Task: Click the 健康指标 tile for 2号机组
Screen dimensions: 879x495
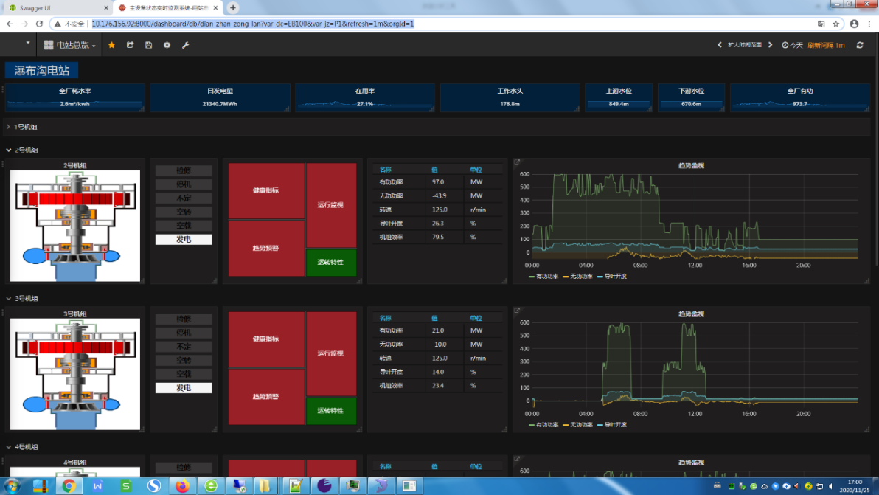Action: [265, 190]
